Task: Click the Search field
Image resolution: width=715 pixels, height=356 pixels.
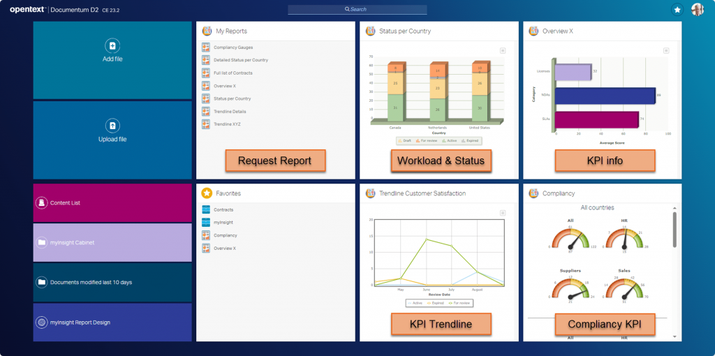Action: [x=357, y=10]
